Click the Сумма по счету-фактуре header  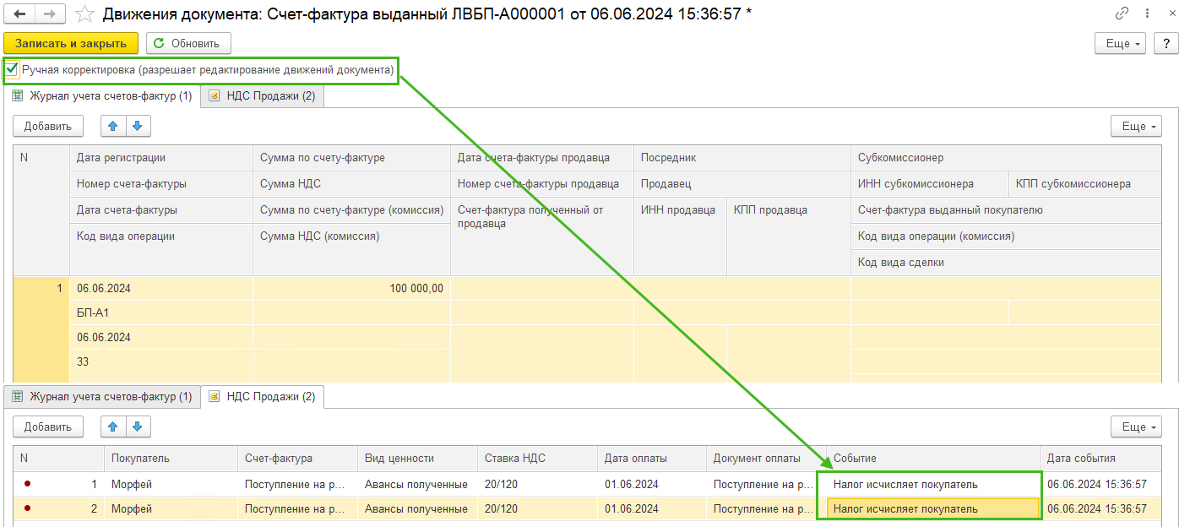[351, 157]
